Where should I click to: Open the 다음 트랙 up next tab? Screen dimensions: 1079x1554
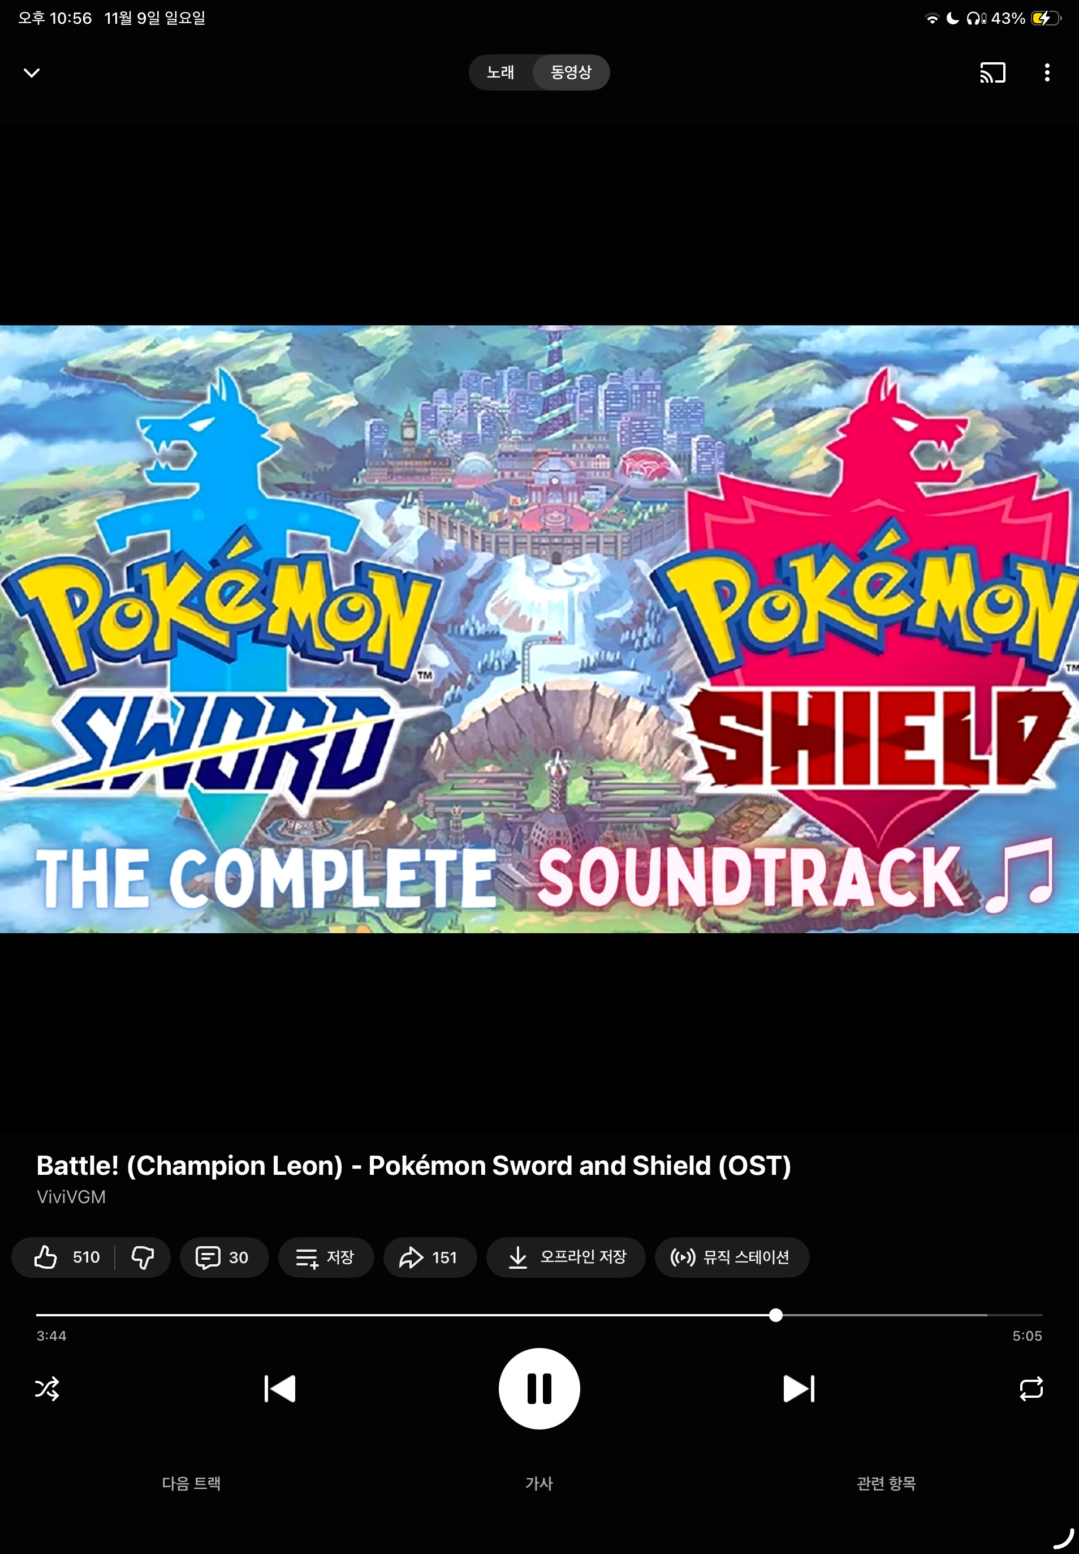191,1483
